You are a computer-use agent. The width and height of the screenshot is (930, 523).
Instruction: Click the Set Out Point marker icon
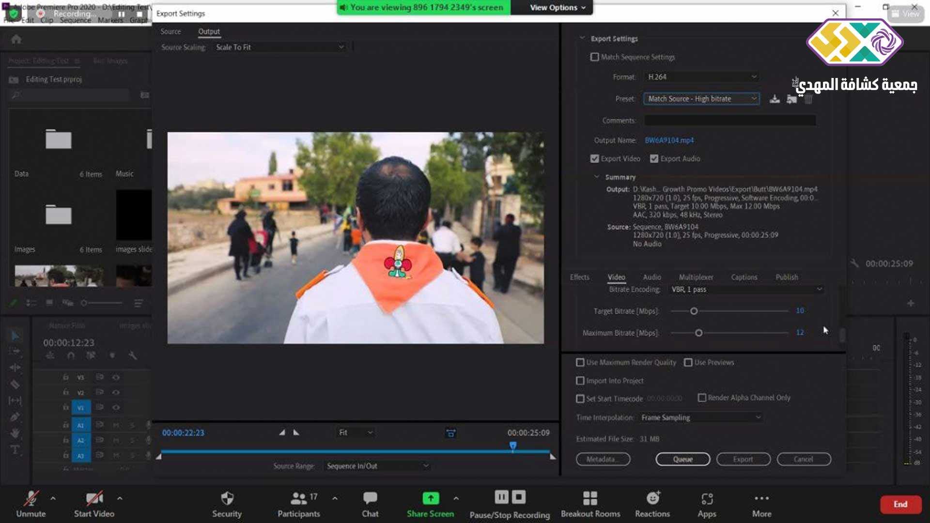pos(296,432)
